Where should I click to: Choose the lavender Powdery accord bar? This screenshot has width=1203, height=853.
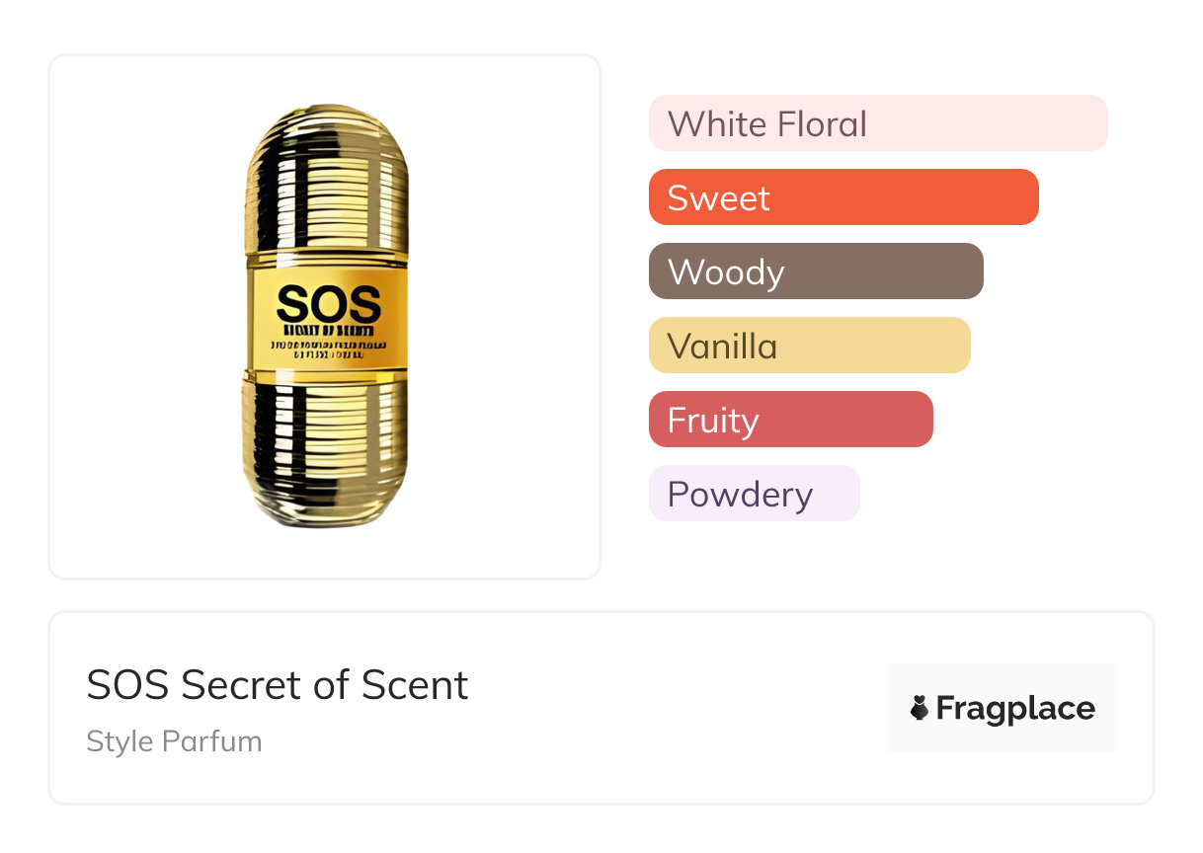click(754, 494)
